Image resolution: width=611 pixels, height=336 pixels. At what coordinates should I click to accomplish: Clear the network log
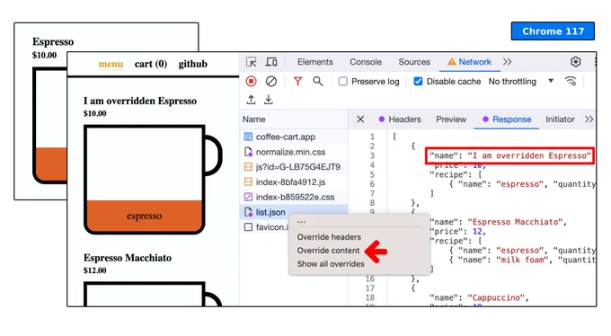tap(271, 81)
